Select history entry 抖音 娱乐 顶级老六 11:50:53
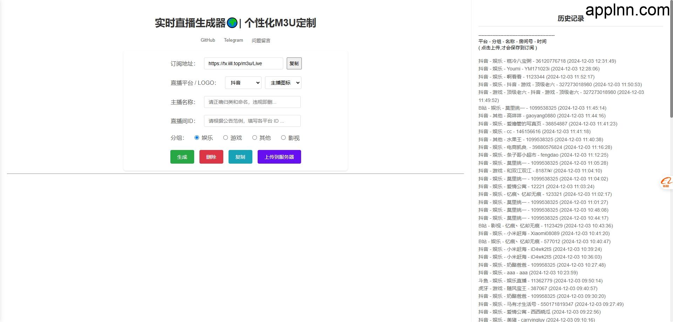Image resolution: width=673 pixels, height=322 pixels. click(560, 84)
